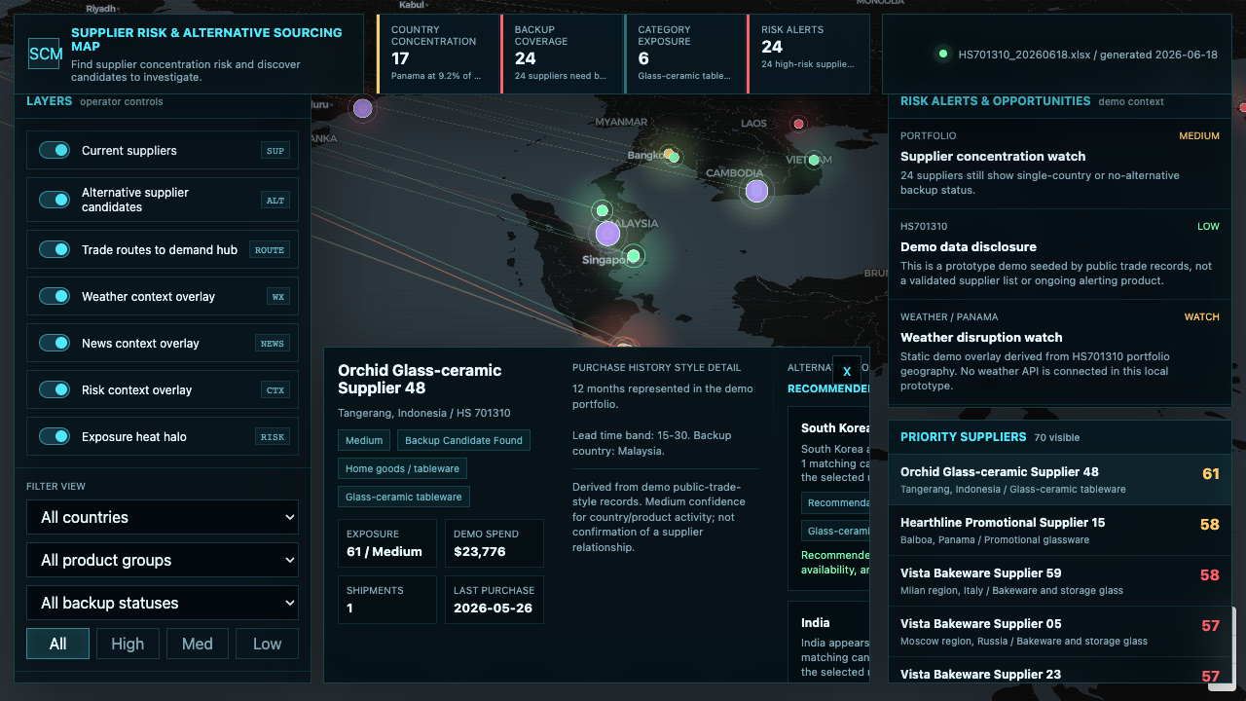The width and height of the screenshot is (1246, 701).
Task: Switch to the Med risk filter
Action: pos(198,644)
